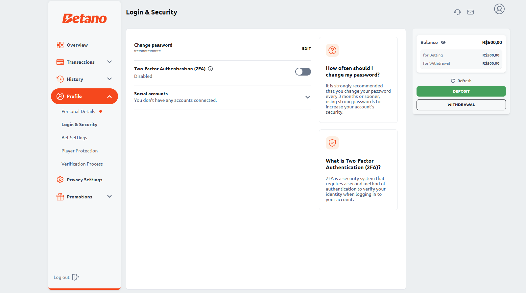Open Personal Details page
The width and height of the screenshot is (526, 293).
tap(78, 111)
